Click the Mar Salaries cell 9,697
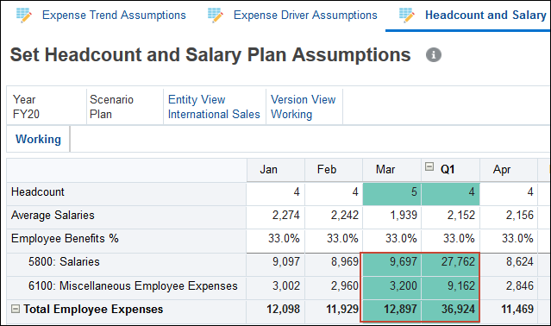 391,264
